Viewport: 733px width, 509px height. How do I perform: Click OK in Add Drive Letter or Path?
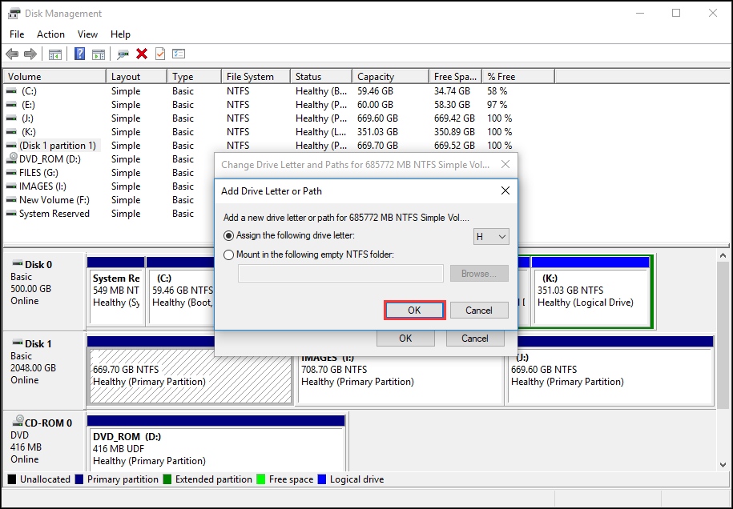(x=414, y=311)
